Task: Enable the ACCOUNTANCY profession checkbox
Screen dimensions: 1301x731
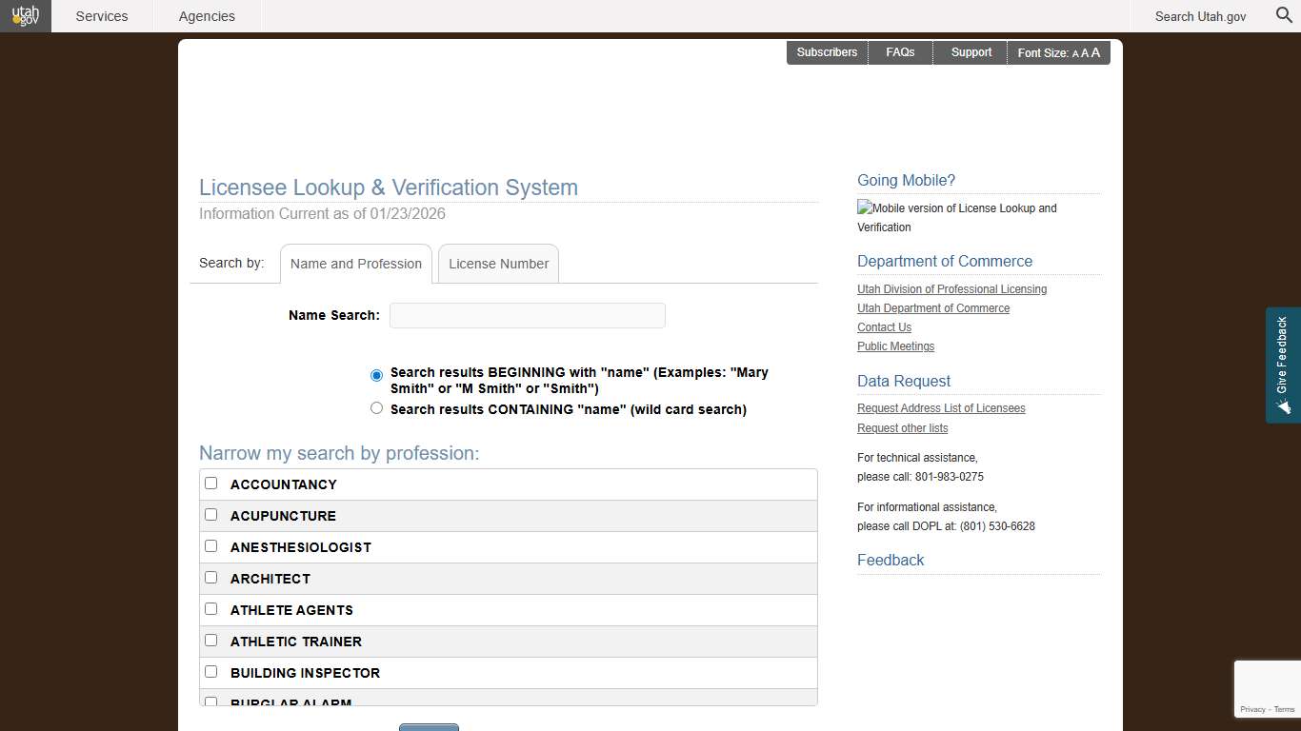Action: click(x=210, y=483)
